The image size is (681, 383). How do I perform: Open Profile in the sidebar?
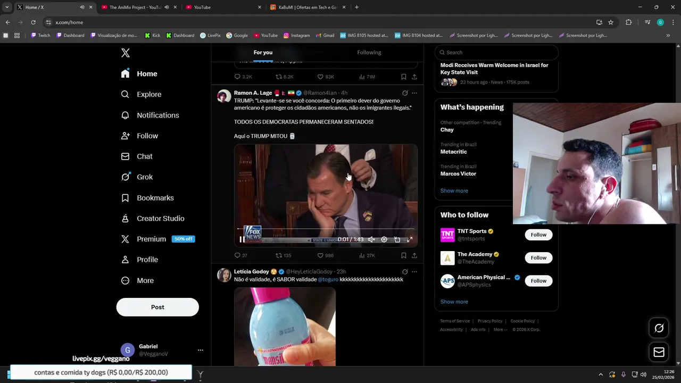click(140, 260)
